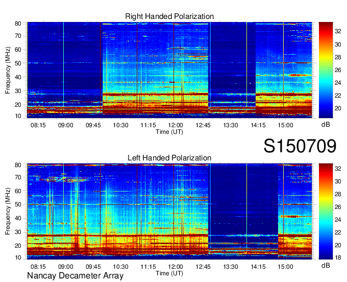Click the colorbar of the left-handed plot
Screen dimensions: 347x282
(x=326, y=212)
